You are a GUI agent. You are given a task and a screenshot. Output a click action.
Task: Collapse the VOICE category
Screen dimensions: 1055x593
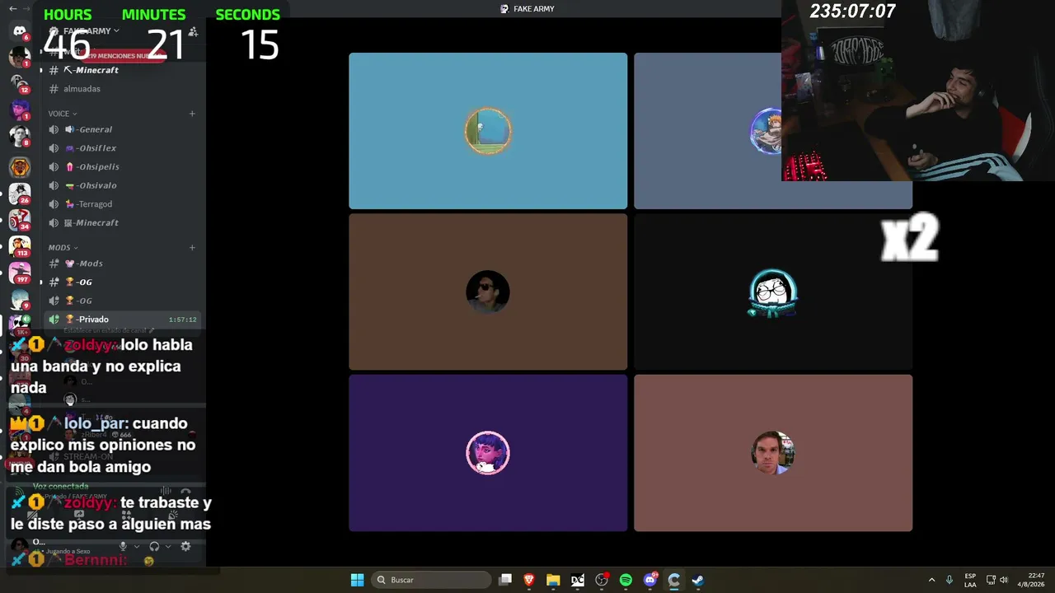pyautogui.click(x=63, y=114)
